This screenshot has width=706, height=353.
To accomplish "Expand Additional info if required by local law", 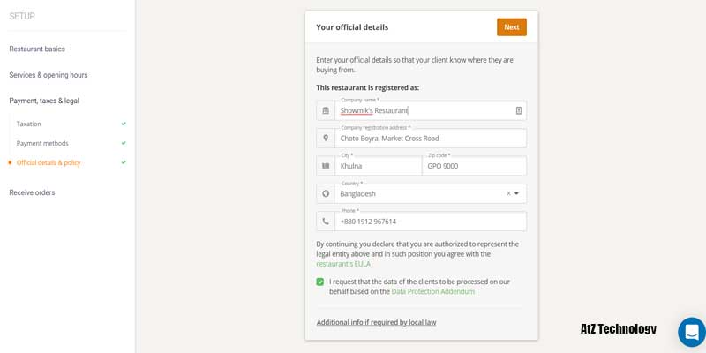I will click(376, 322).
